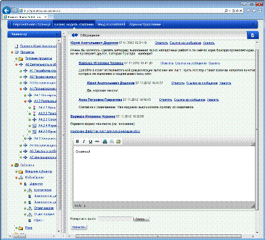Screen dimensions: 265x240
Task: Expand the Роли folder node
Action: 16,228
